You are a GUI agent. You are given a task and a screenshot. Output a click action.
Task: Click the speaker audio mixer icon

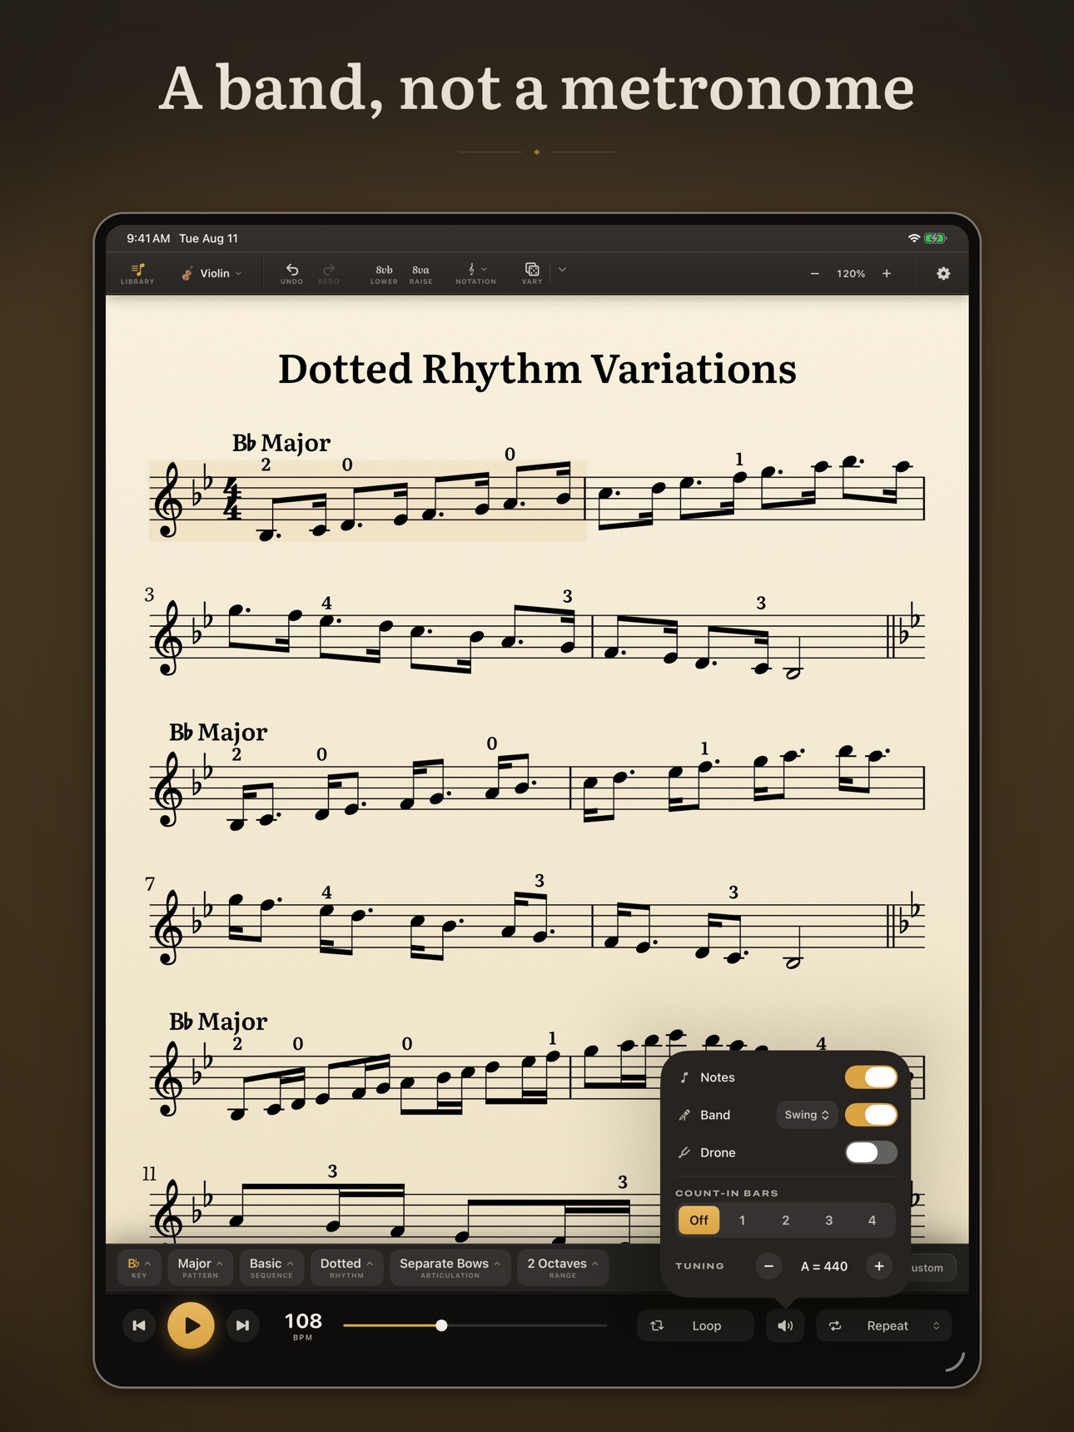(785, 1325)
